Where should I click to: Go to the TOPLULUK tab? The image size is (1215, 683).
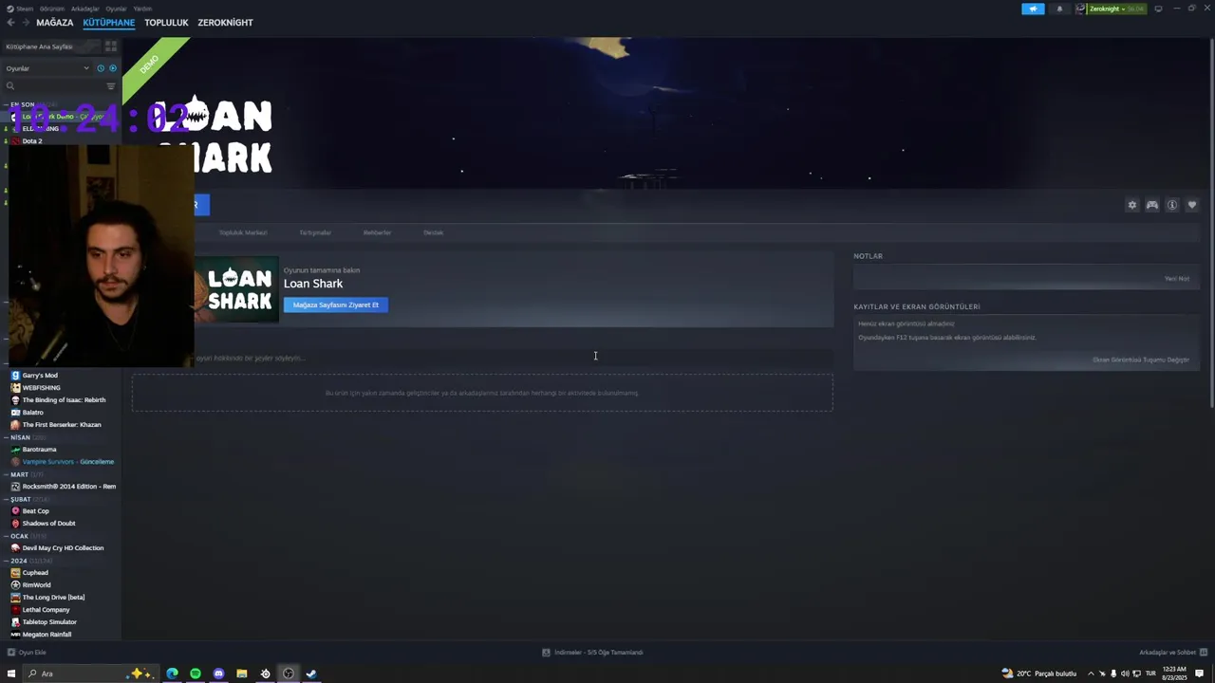(166, 22)
